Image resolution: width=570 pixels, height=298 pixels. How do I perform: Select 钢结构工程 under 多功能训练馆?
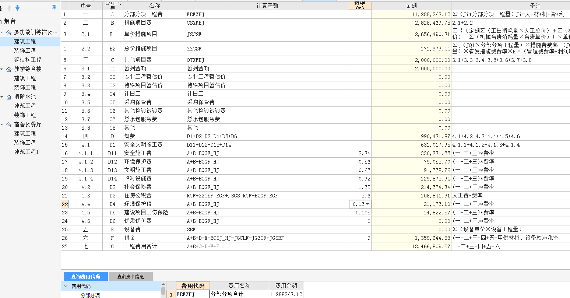(28, 60)
